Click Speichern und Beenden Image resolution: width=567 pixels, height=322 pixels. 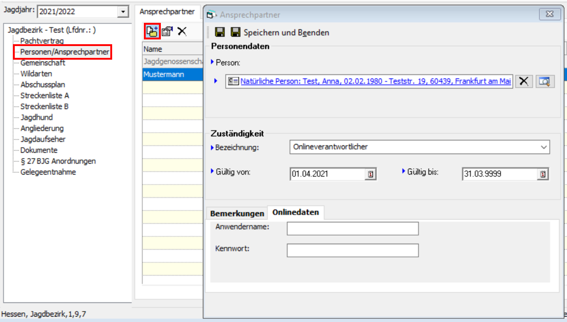pos(280,32)
